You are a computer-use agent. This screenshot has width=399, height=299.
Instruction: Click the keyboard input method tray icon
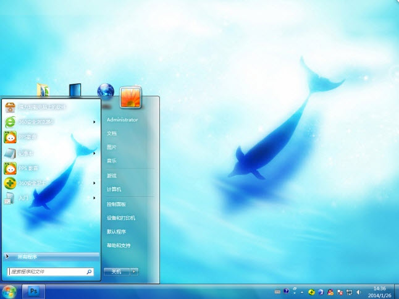click(x=277, y=292)
